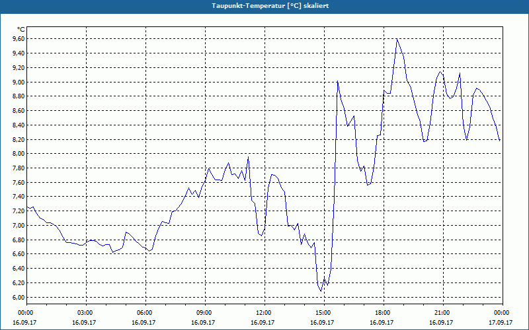Screen dimensions: 529x330
Task: Click the '16.09.17' date under 12:00
Action: 262,322
